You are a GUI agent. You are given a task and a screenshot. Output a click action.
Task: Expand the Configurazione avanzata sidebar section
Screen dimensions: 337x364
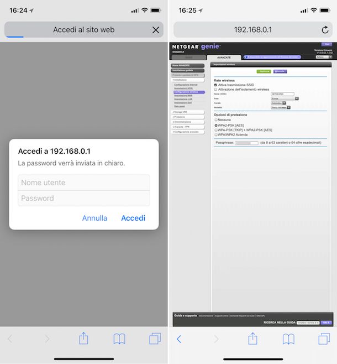coord(188,132)
